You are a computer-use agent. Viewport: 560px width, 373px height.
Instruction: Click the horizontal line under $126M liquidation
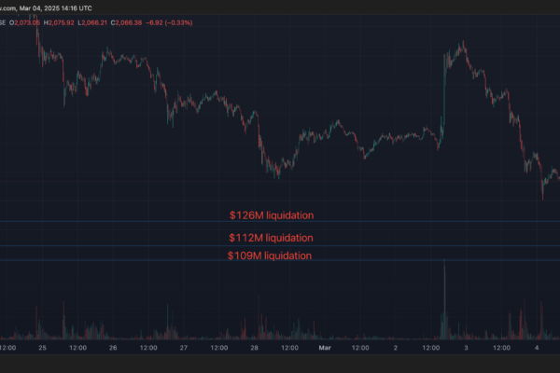pyautogui.click(x=280, y=222)
